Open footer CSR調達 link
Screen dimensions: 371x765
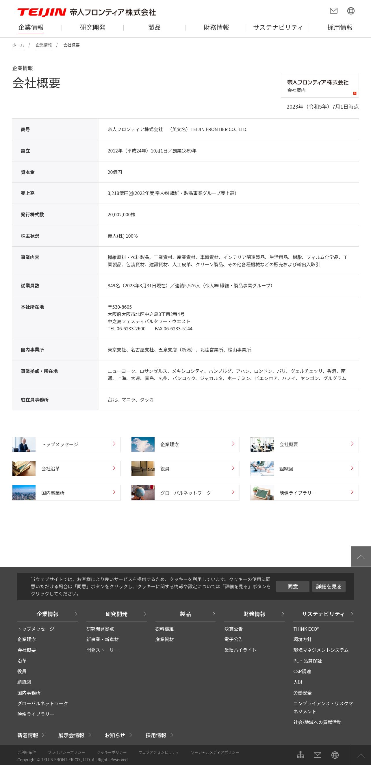pos(302,671)
